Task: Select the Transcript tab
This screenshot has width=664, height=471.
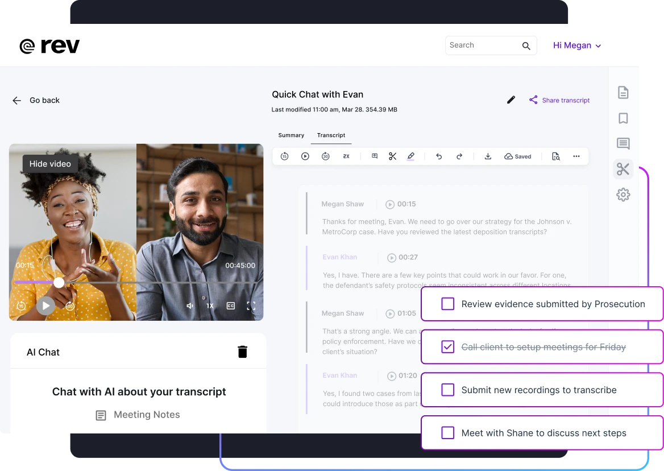Action: click(x=331, y=135)
